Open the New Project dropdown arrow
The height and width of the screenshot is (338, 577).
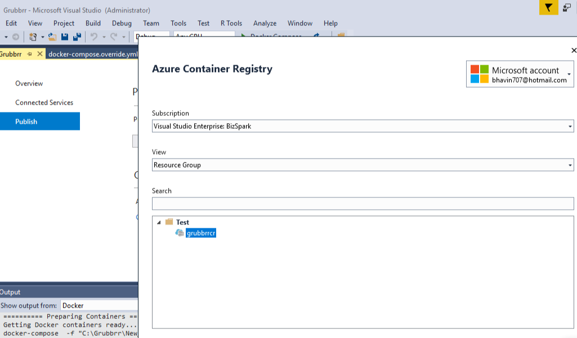click(42, 37)
